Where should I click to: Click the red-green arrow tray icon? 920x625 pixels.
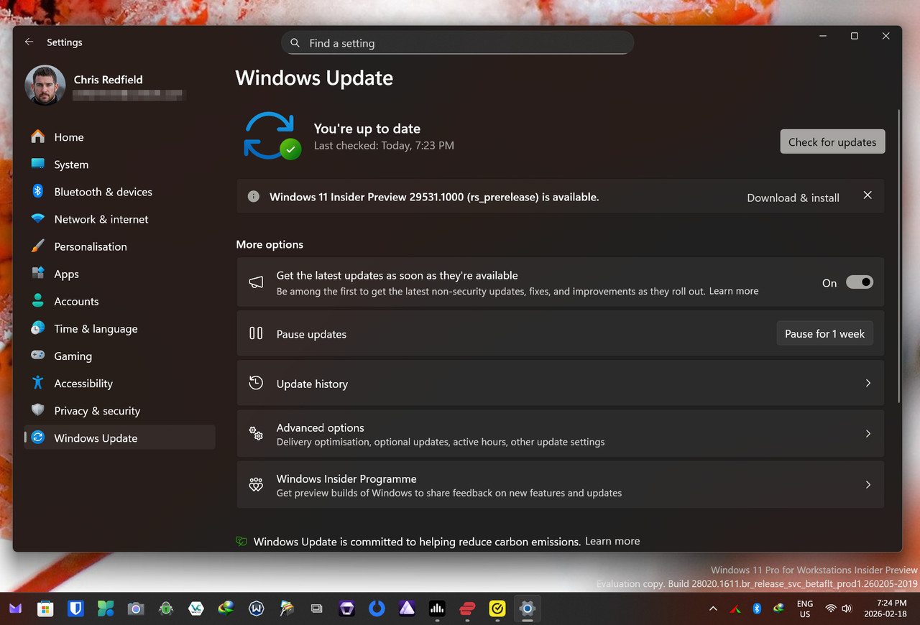735,608
